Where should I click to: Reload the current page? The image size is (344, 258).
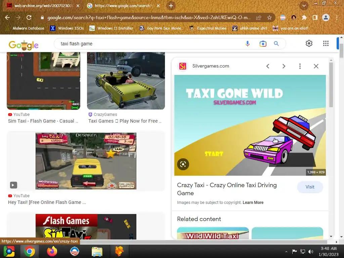point(29,17)
